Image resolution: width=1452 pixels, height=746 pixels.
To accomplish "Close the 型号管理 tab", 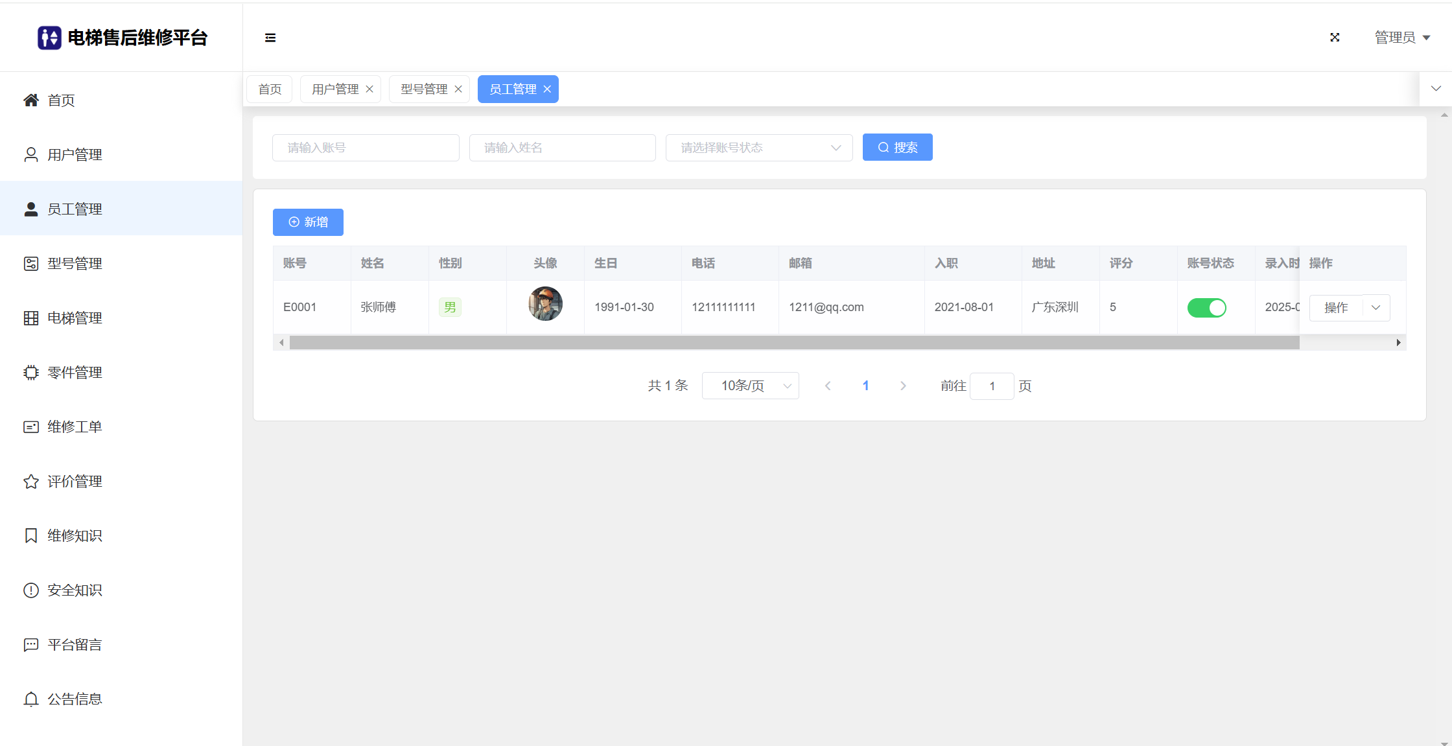I will tap(458, 89).
